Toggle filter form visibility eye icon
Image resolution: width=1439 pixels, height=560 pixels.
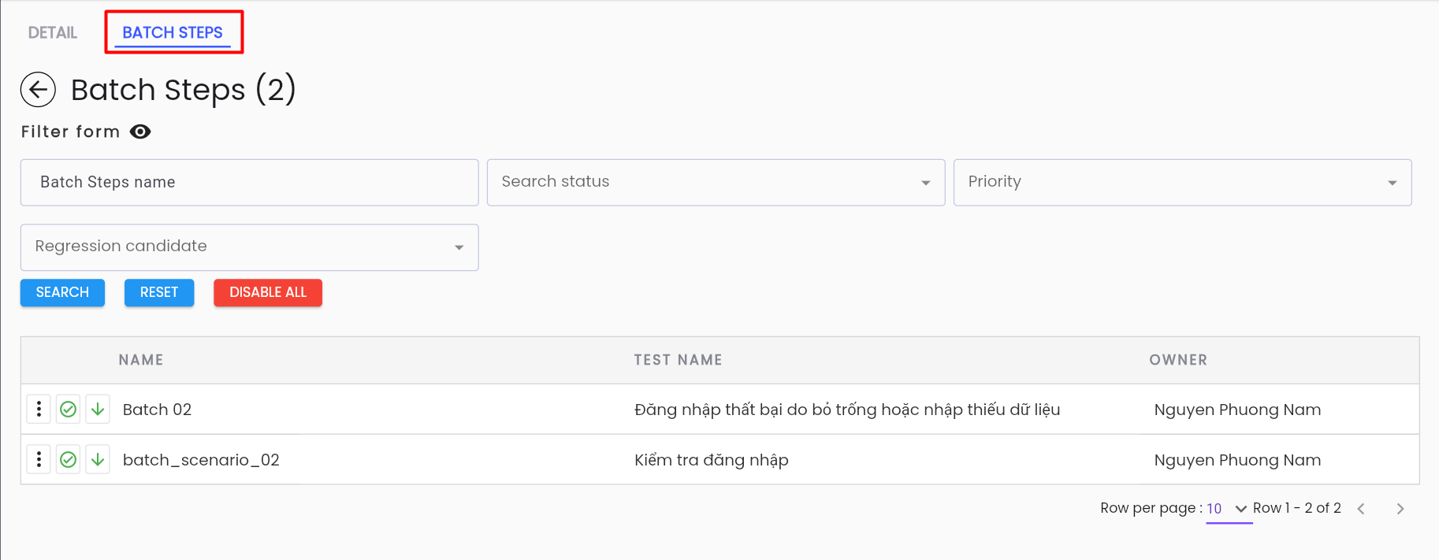click(140, 132)
